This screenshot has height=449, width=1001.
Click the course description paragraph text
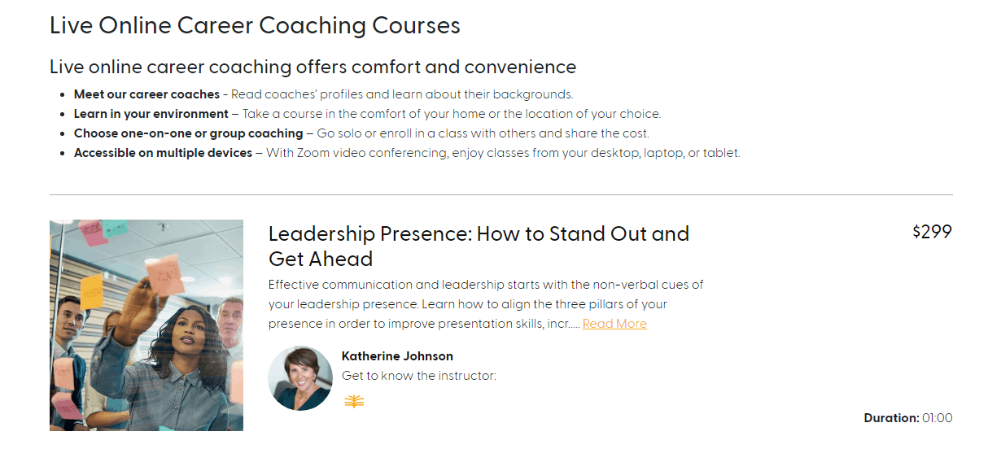click(486, 304)
